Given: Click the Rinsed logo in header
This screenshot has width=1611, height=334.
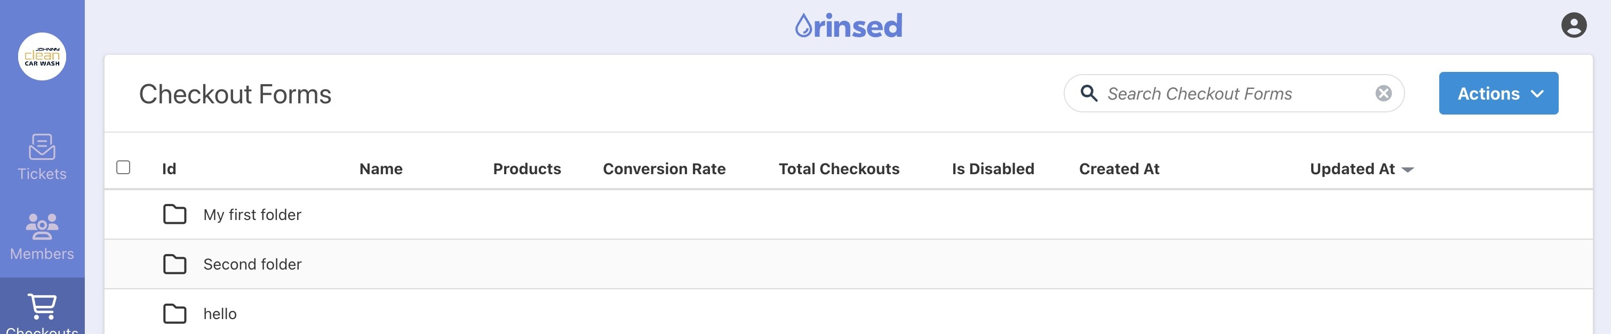Looking at the screenshot, I should click(848, 26).
